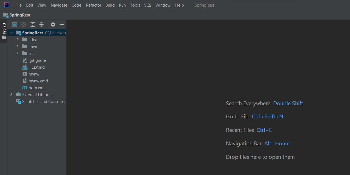The width and height of the screenshot is (350, 175).
Task: Click Drop files here to open them
Action: [x=260, y=157]
